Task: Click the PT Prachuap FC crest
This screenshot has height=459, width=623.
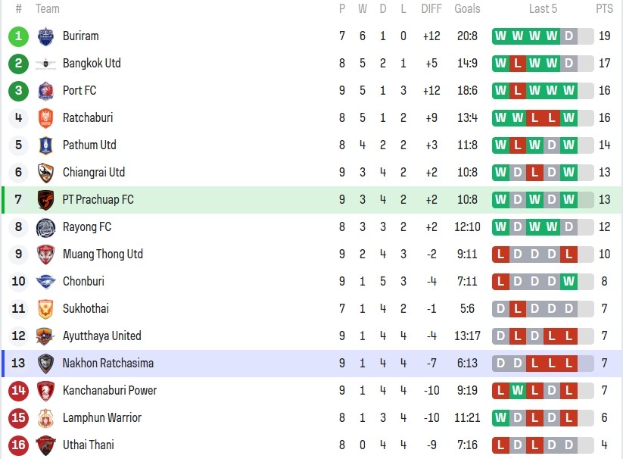Action: [x=45, y=200]
